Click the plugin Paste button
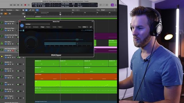The width and height of the screenshot is (184, 103). click(x=48, y=27)
